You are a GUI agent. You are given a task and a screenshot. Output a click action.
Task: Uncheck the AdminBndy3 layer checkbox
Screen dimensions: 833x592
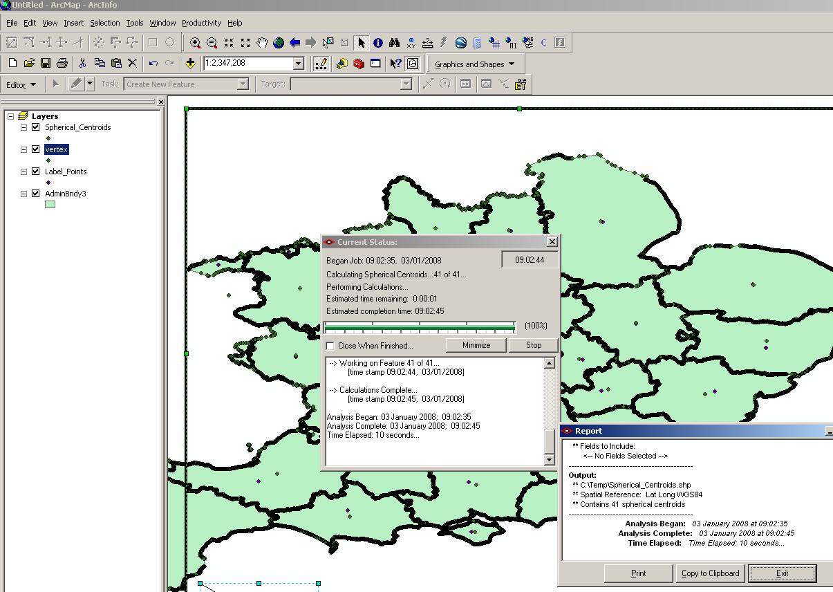(x=36, y=194)
